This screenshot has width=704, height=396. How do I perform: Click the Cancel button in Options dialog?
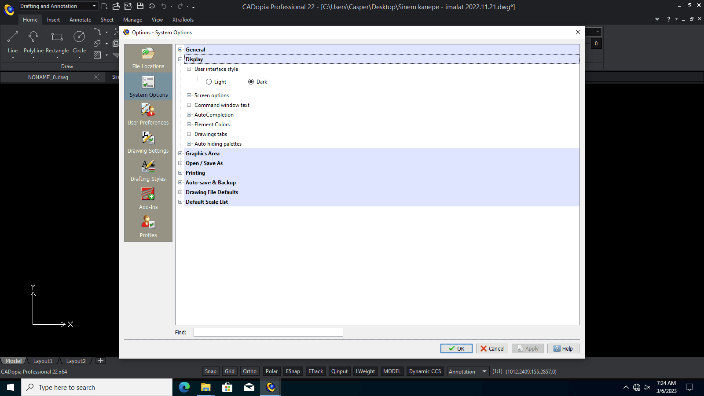492,348
